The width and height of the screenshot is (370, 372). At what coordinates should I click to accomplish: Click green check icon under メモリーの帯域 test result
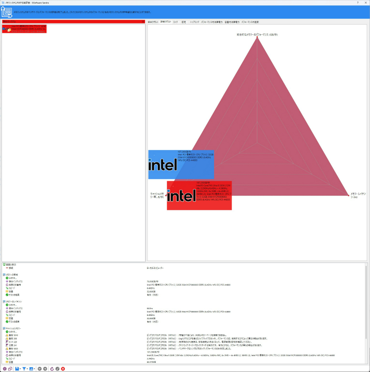click(x=7, y=295)
